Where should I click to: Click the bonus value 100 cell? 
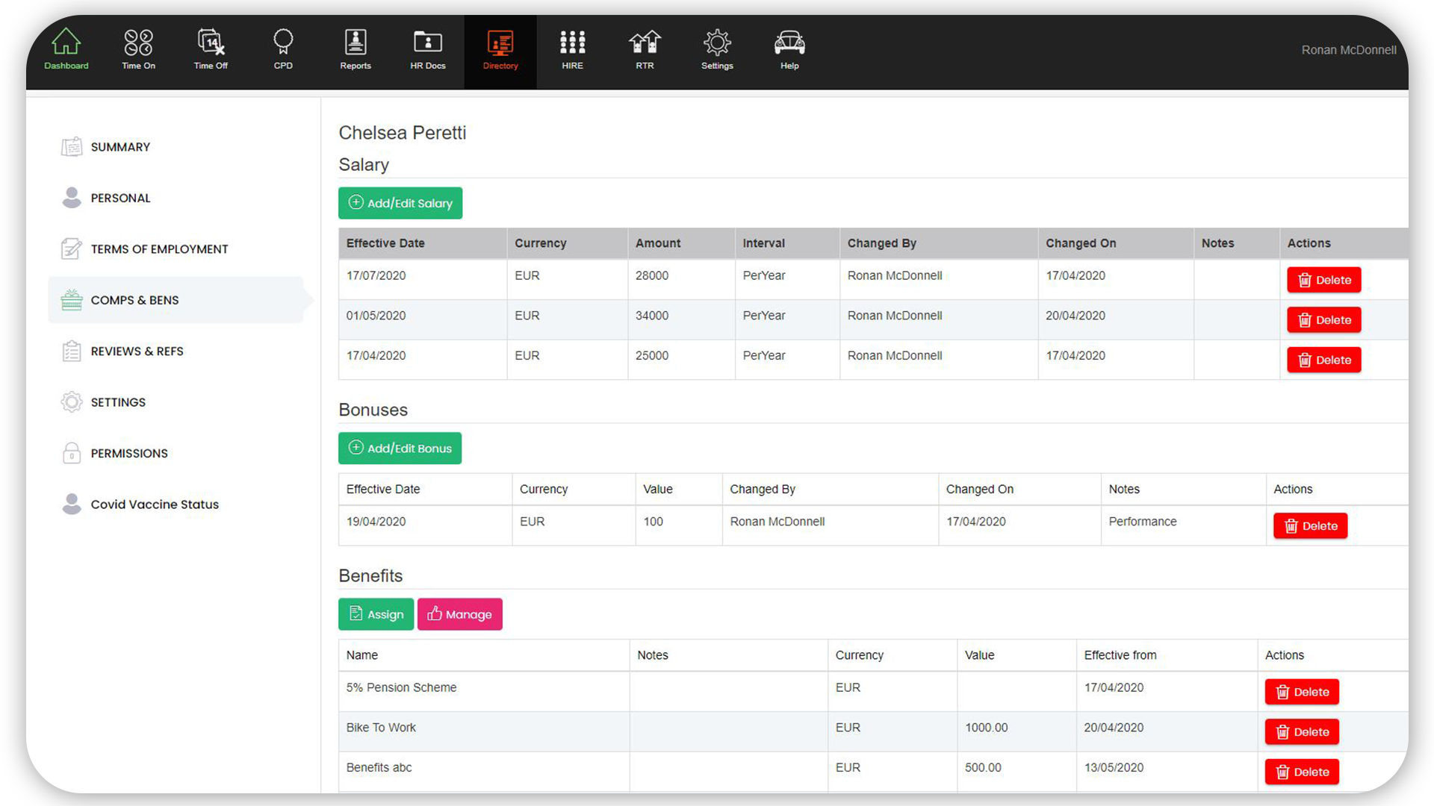click(x=654, y=522)
